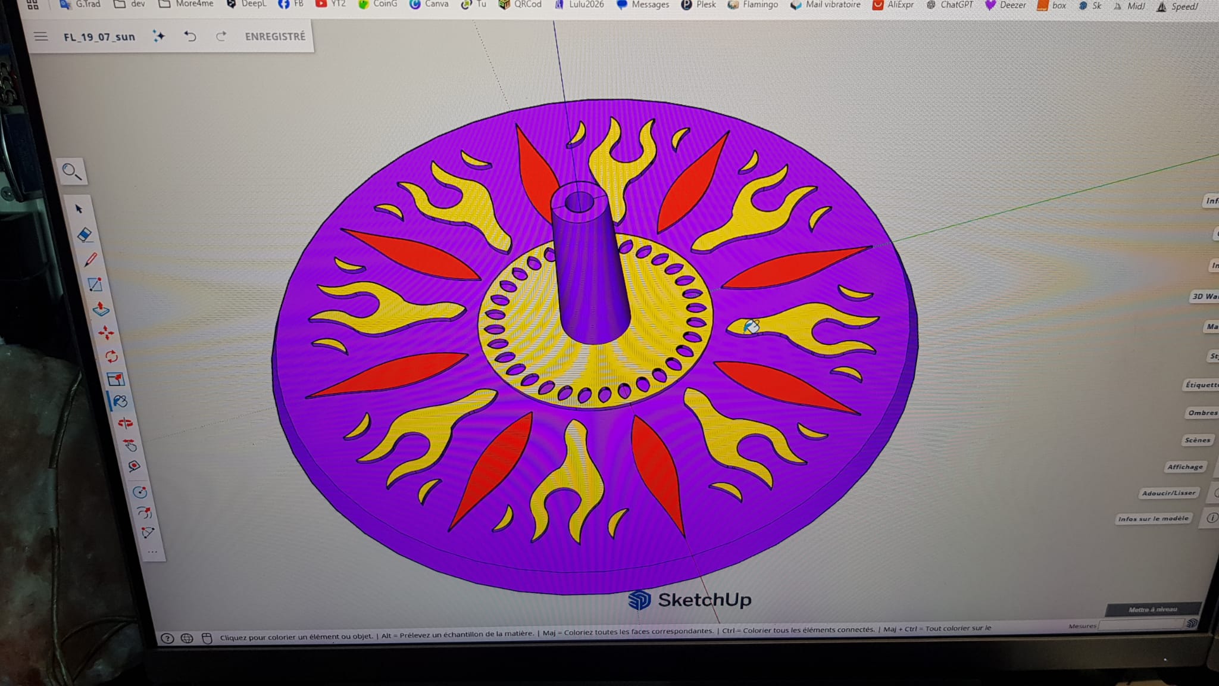
Task: Click the Mettre à niveau upgrade button
Action: pyautogui.click(x=1152, y=609)
